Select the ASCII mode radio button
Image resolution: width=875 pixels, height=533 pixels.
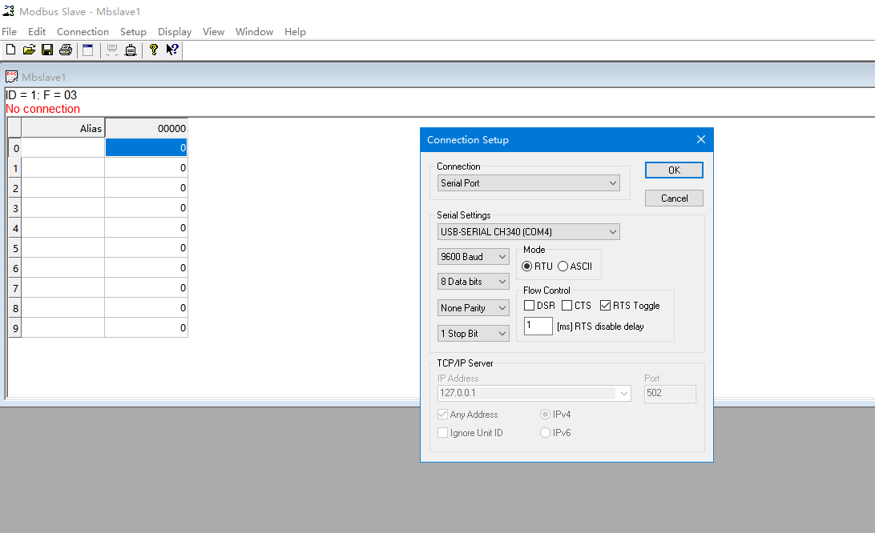563,266
